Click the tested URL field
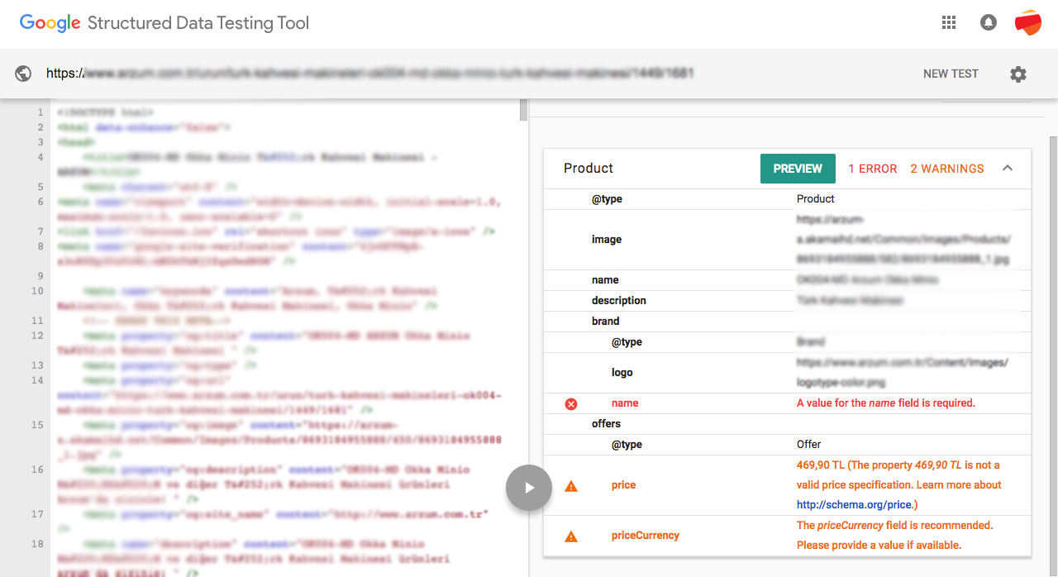 pos(369,74)
